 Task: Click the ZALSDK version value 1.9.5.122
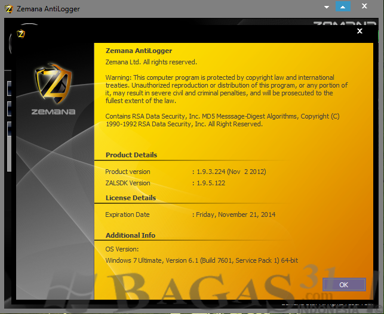tap(211, 183)
